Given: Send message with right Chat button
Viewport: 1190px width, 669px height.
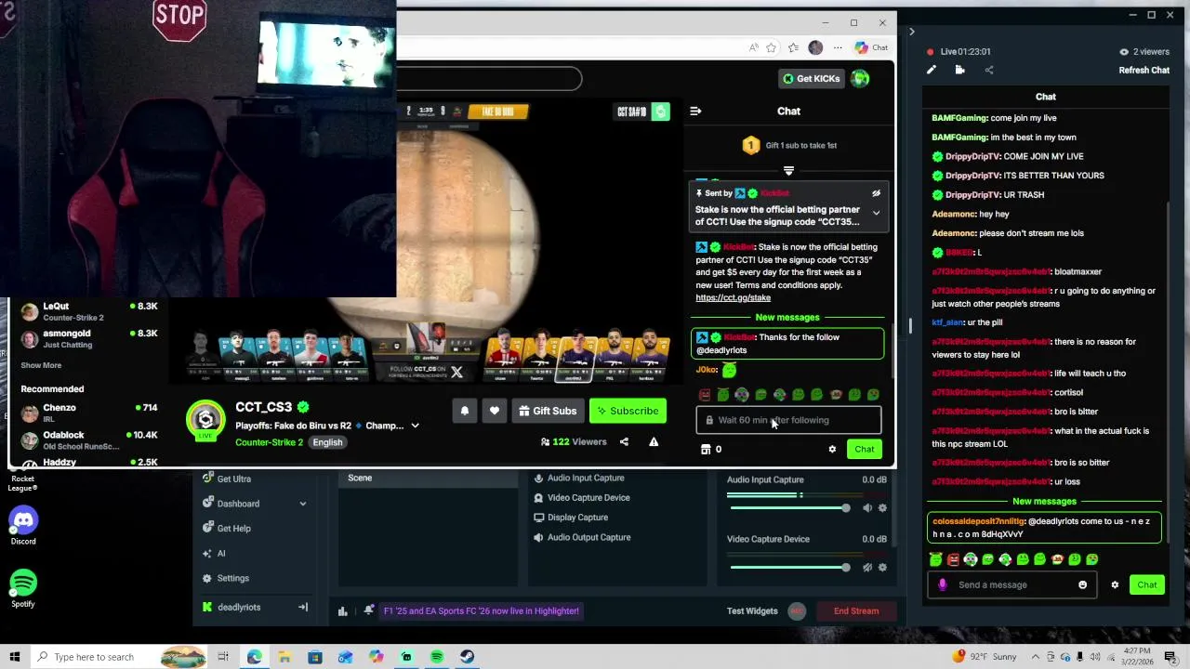Looking at the screenshot, I should pyautogui.click(x=1146, y=585).
